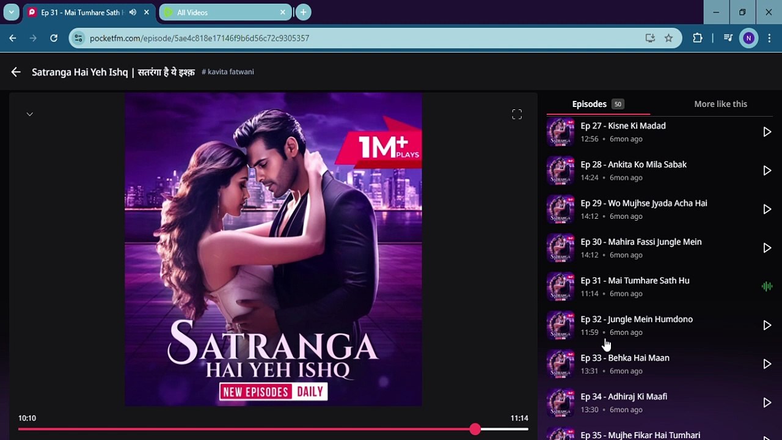This screenshot has height=440, width=782.
Task: Play Ep 27 - Kisne Ki Madad
Action: click(767, 132)
